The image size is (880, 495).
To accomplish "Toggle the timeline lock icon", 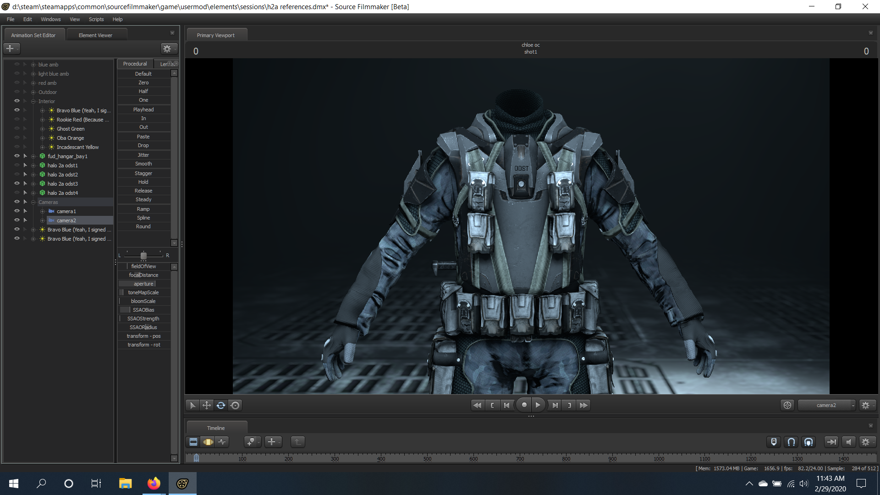I will [x=774, y=442].
